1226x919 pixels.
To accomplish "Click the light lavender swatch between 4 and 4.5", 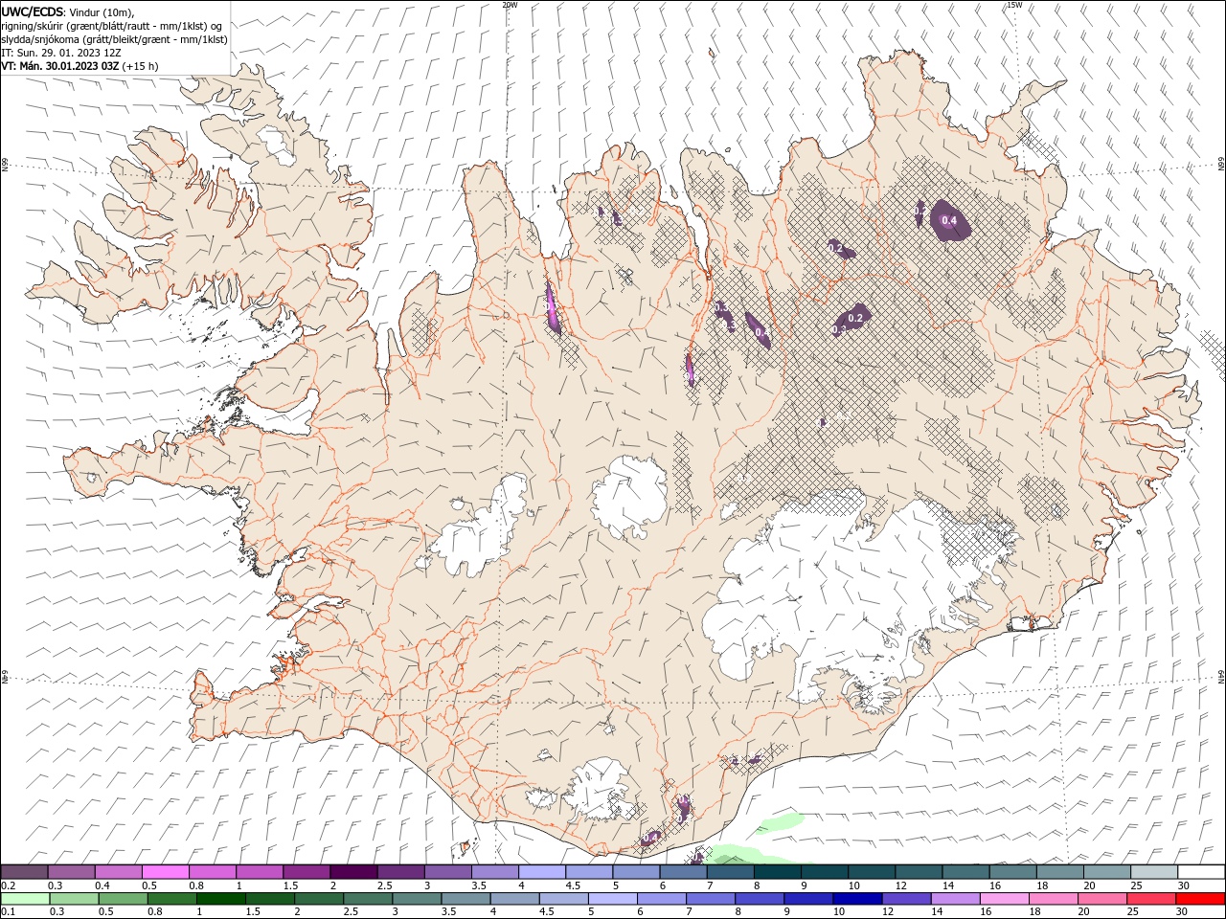I will (x=541, y=872).
